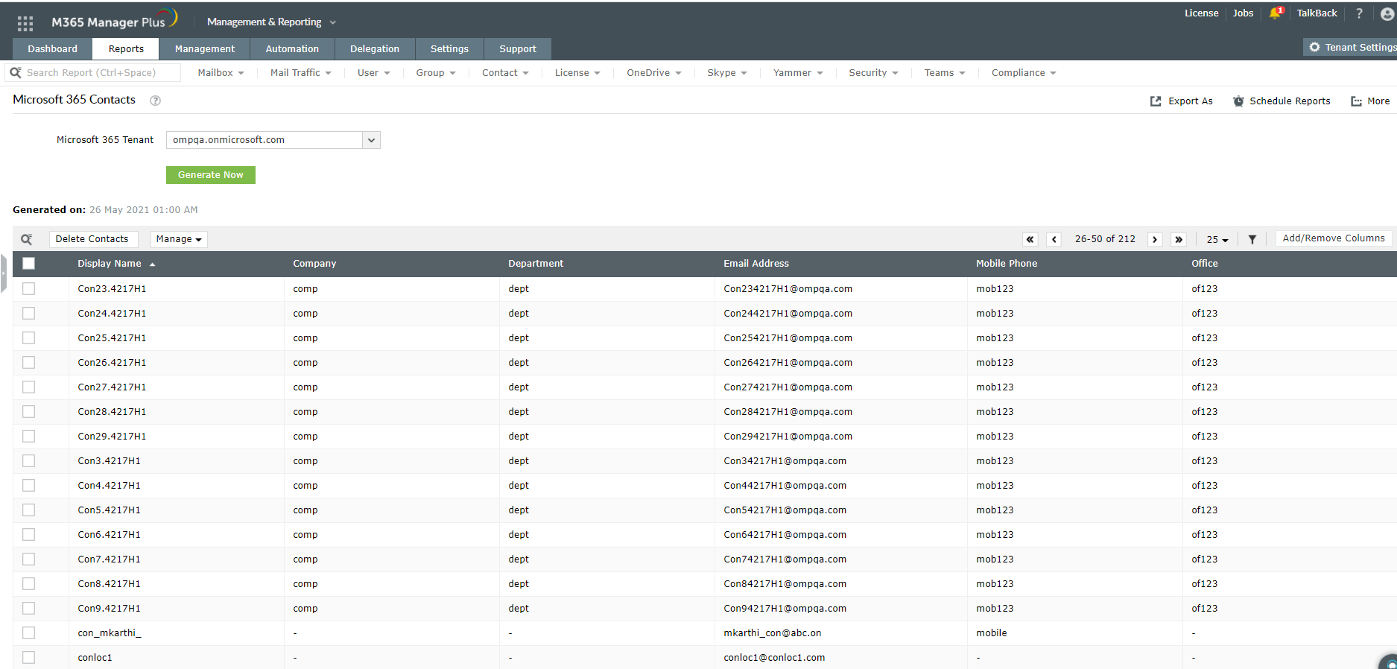This screenshot has width=1397, height=669.
Task: Expand the Teams reports menu
Action: pos(945,73)
